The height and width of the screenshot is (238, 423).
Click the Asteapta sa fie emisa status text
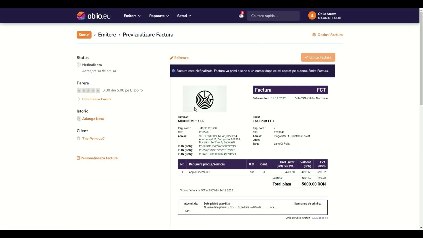tap(99, 71)
